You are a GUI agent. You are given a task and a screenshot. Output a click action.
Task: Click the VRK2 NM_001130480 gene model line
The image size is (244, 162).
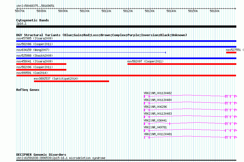(x=191, y=103)
